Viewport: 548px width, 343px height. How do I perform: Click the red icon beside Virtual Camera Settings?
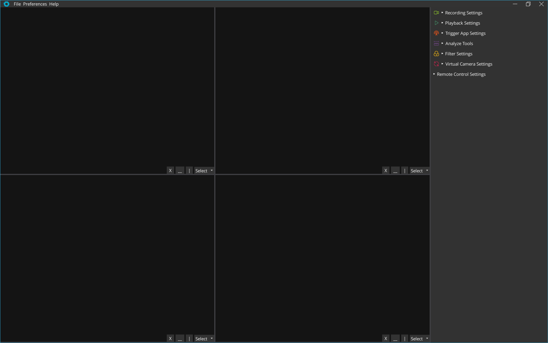[436, 64]
